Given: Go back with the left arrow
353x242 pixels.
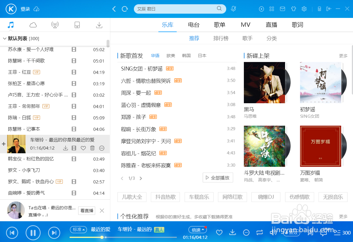Looking at the screenshot, I should point(114,9).
